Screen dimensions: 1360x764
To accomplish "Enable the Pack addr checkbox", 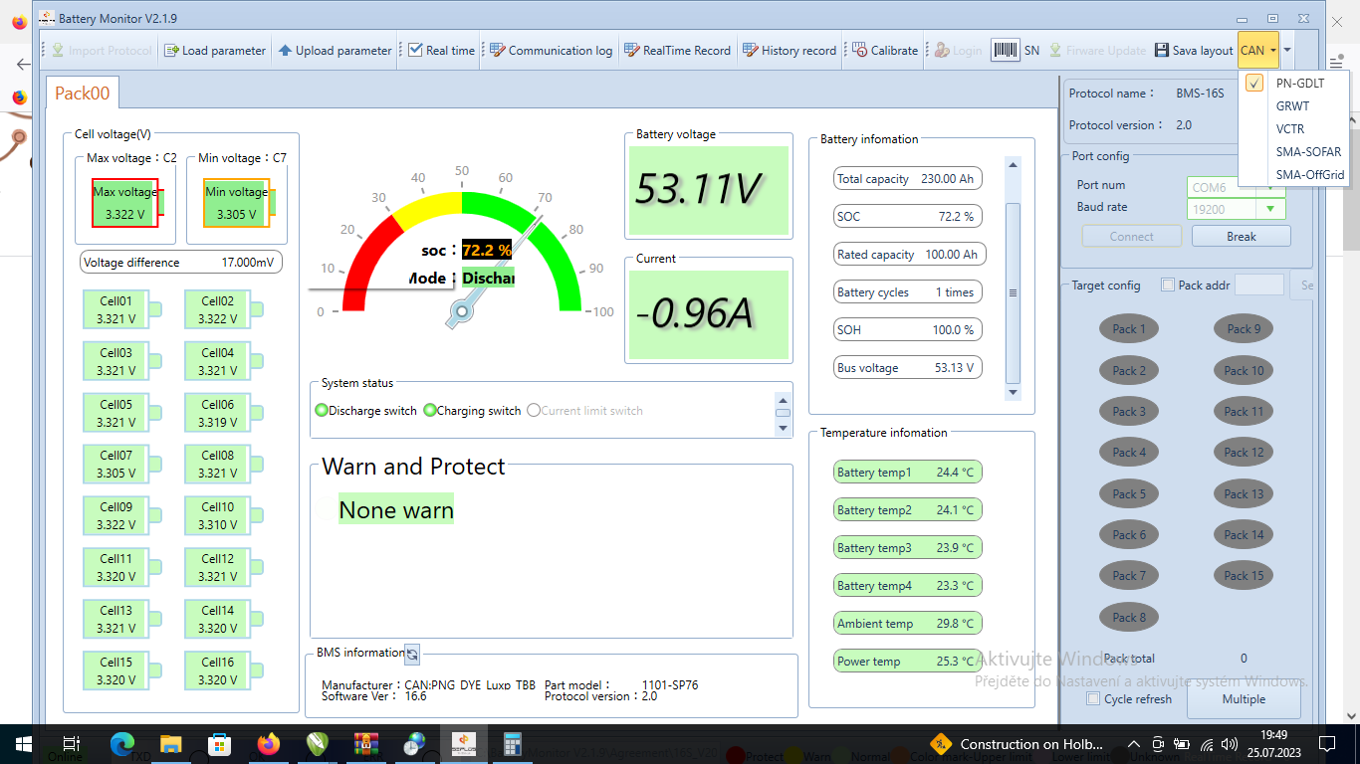I will [x=1168, y=286].
